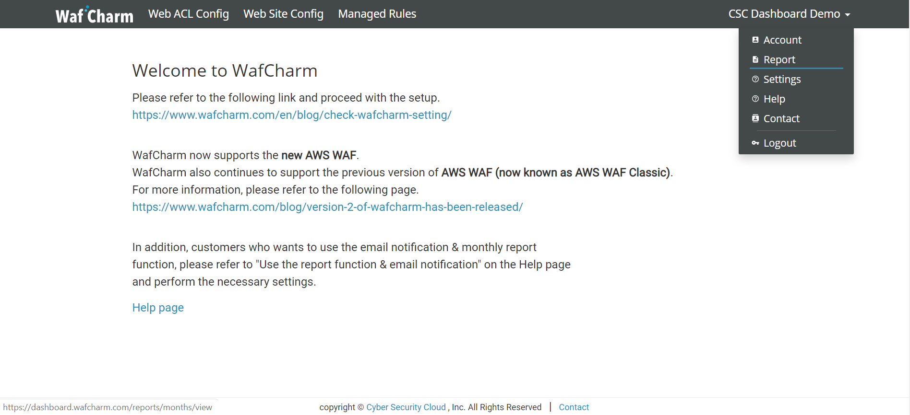Viewport: 910px width, 415px height.
Task: Click the Contact icon in dropdown
Action: pyautogui.click(x=755, y=118)
